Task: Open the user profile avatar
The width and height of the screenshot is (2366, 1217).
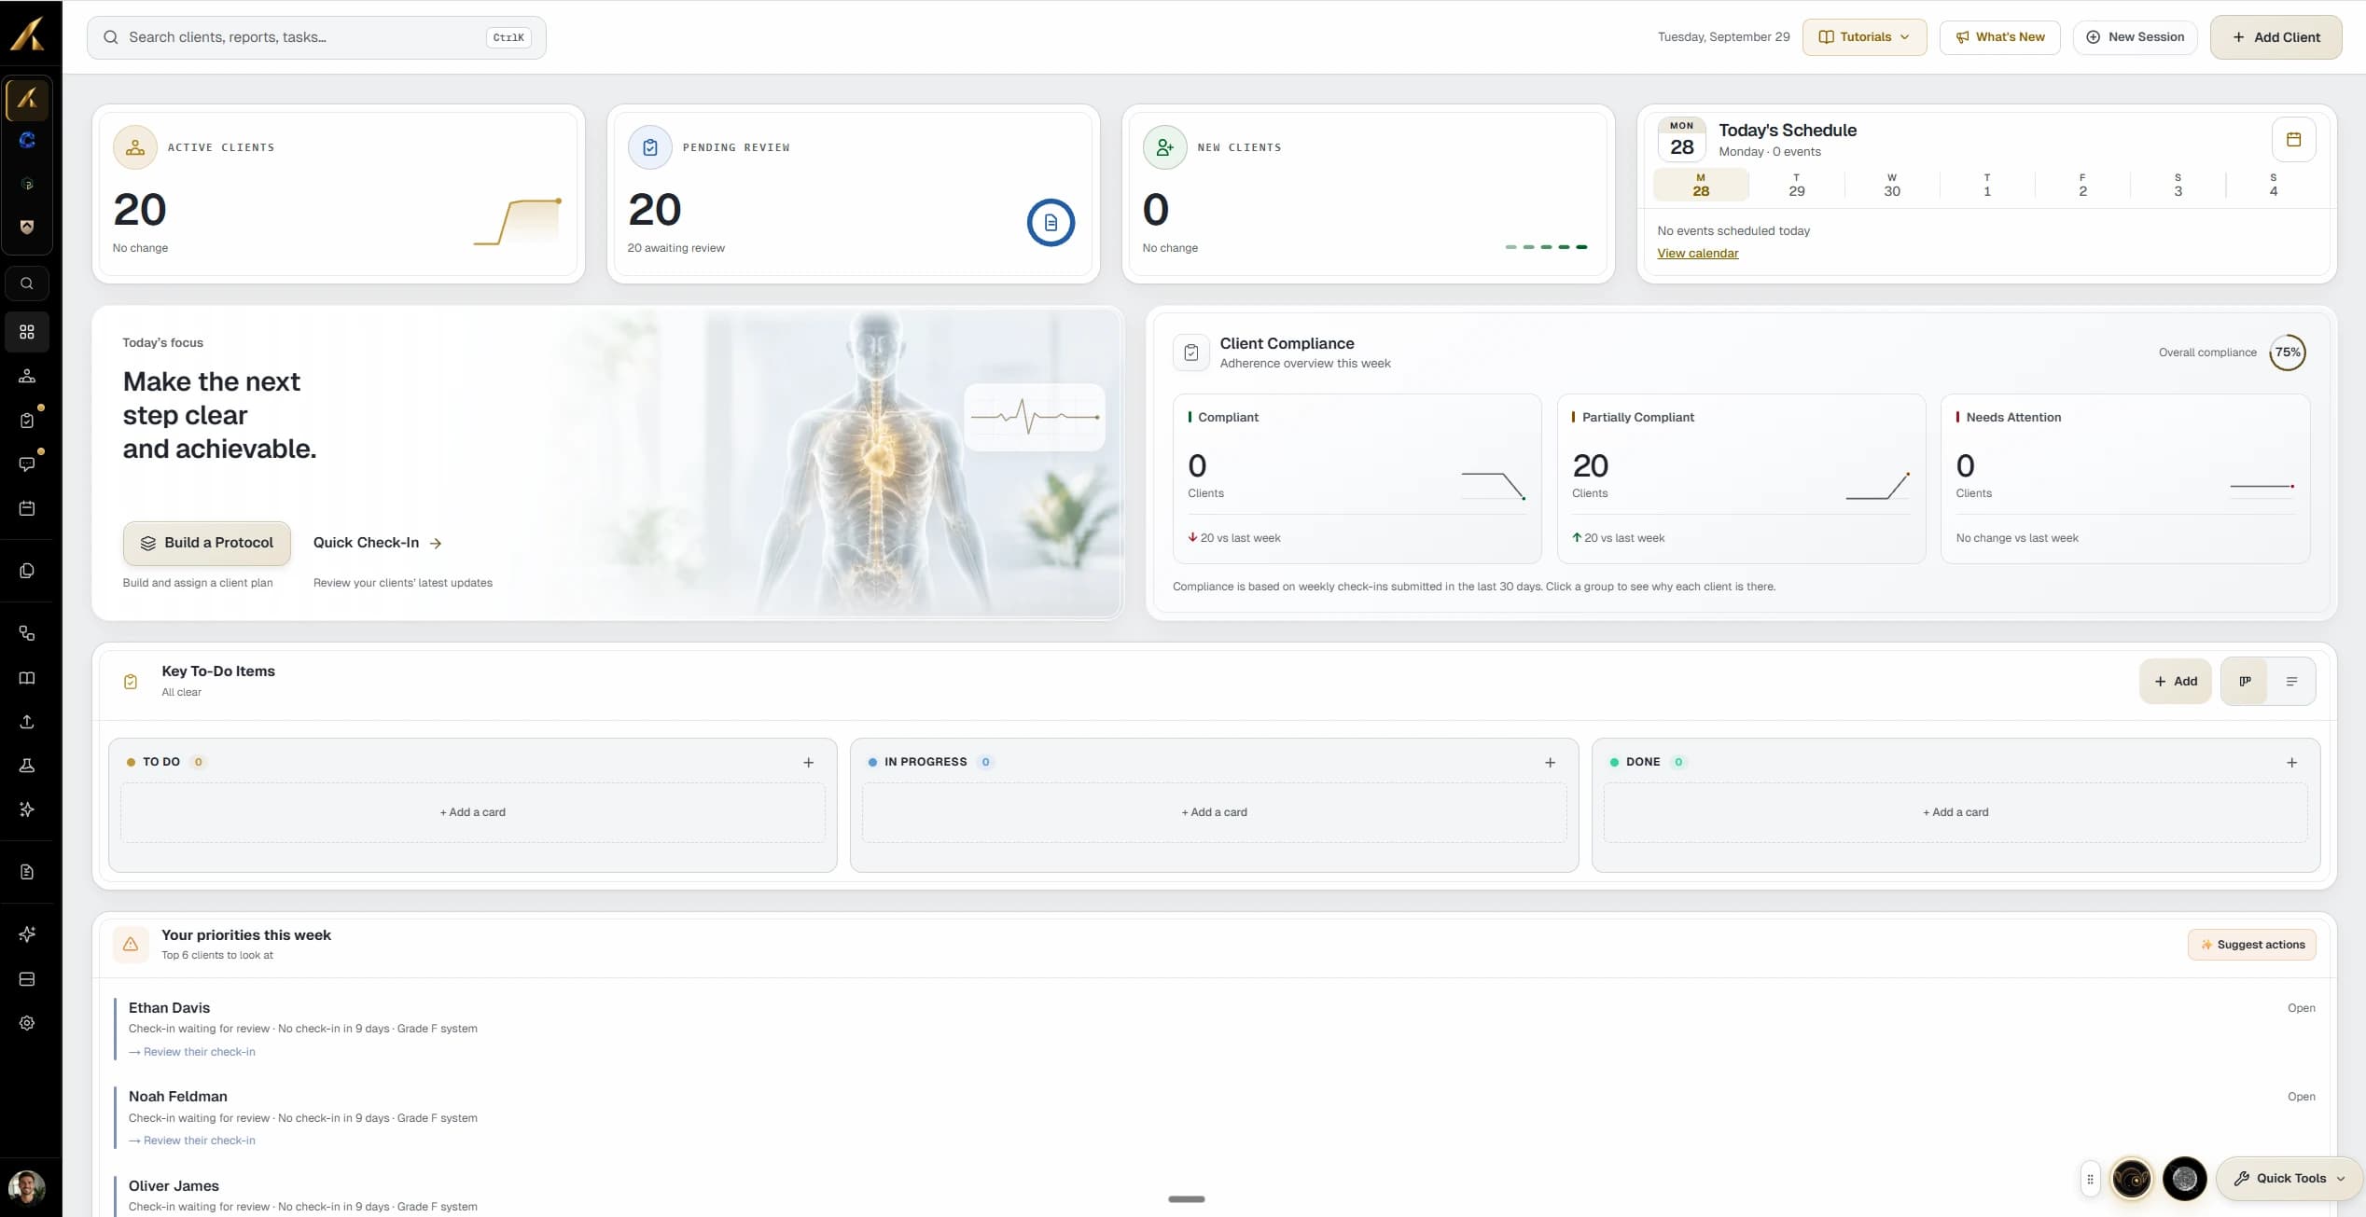Action: pyautogui.click(x=27, y=1188)
